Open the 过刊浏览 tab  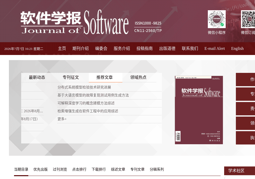click(60, 169)
